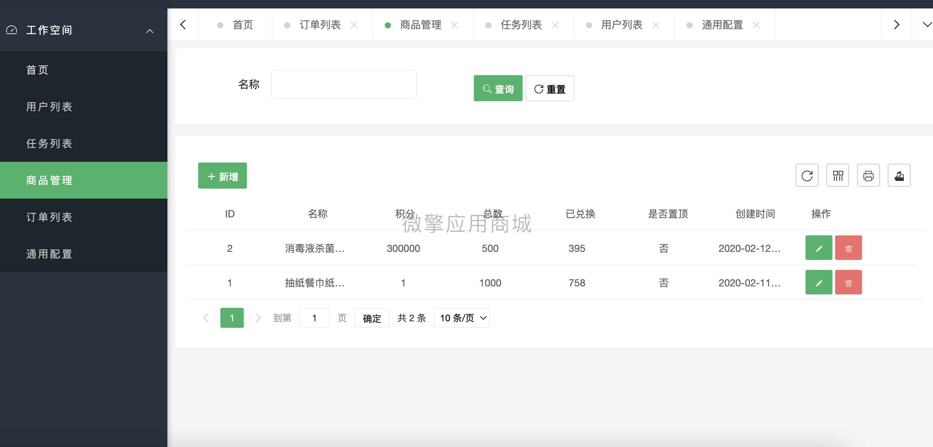Switch to the 商品管理 tab
The height and width of the screenshot is (447, 933).
click(x=420, y=25)
